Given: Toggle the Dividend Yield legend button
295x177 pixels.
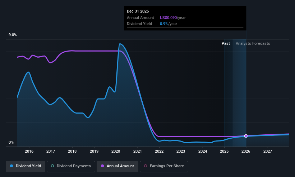Looking at the screenshot, I should coord(26,166).
